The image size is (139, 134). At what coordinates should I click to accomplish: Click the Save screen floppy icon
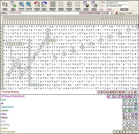coord(86,4)
